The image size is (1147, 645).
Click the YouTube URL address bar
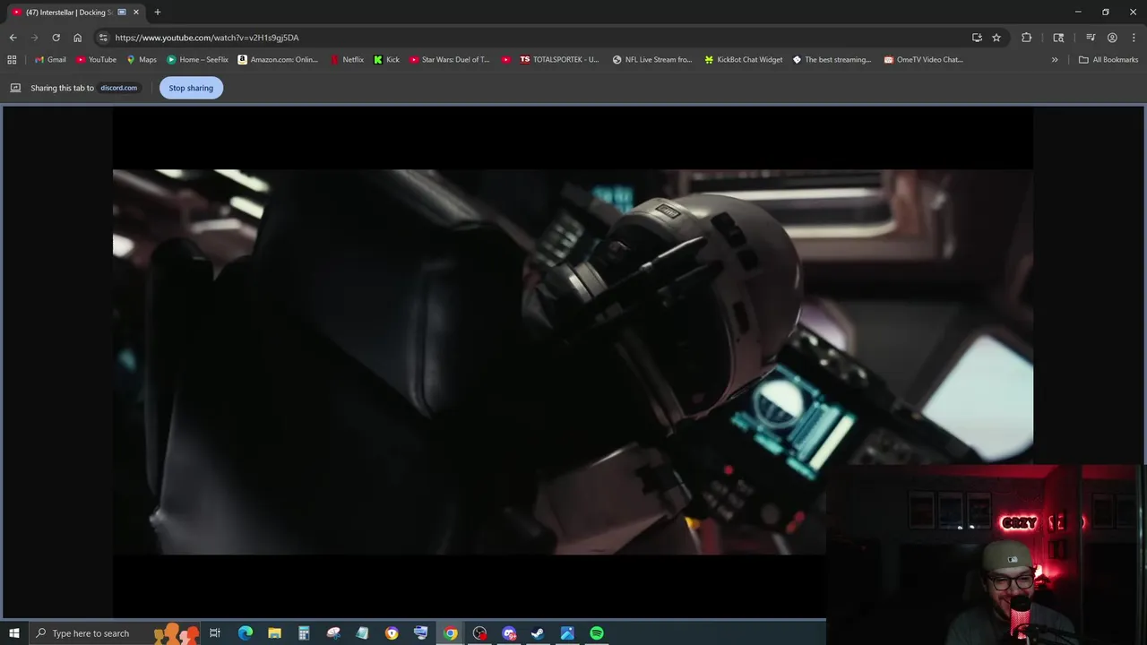pyautogui.click(x=538, y=38)
